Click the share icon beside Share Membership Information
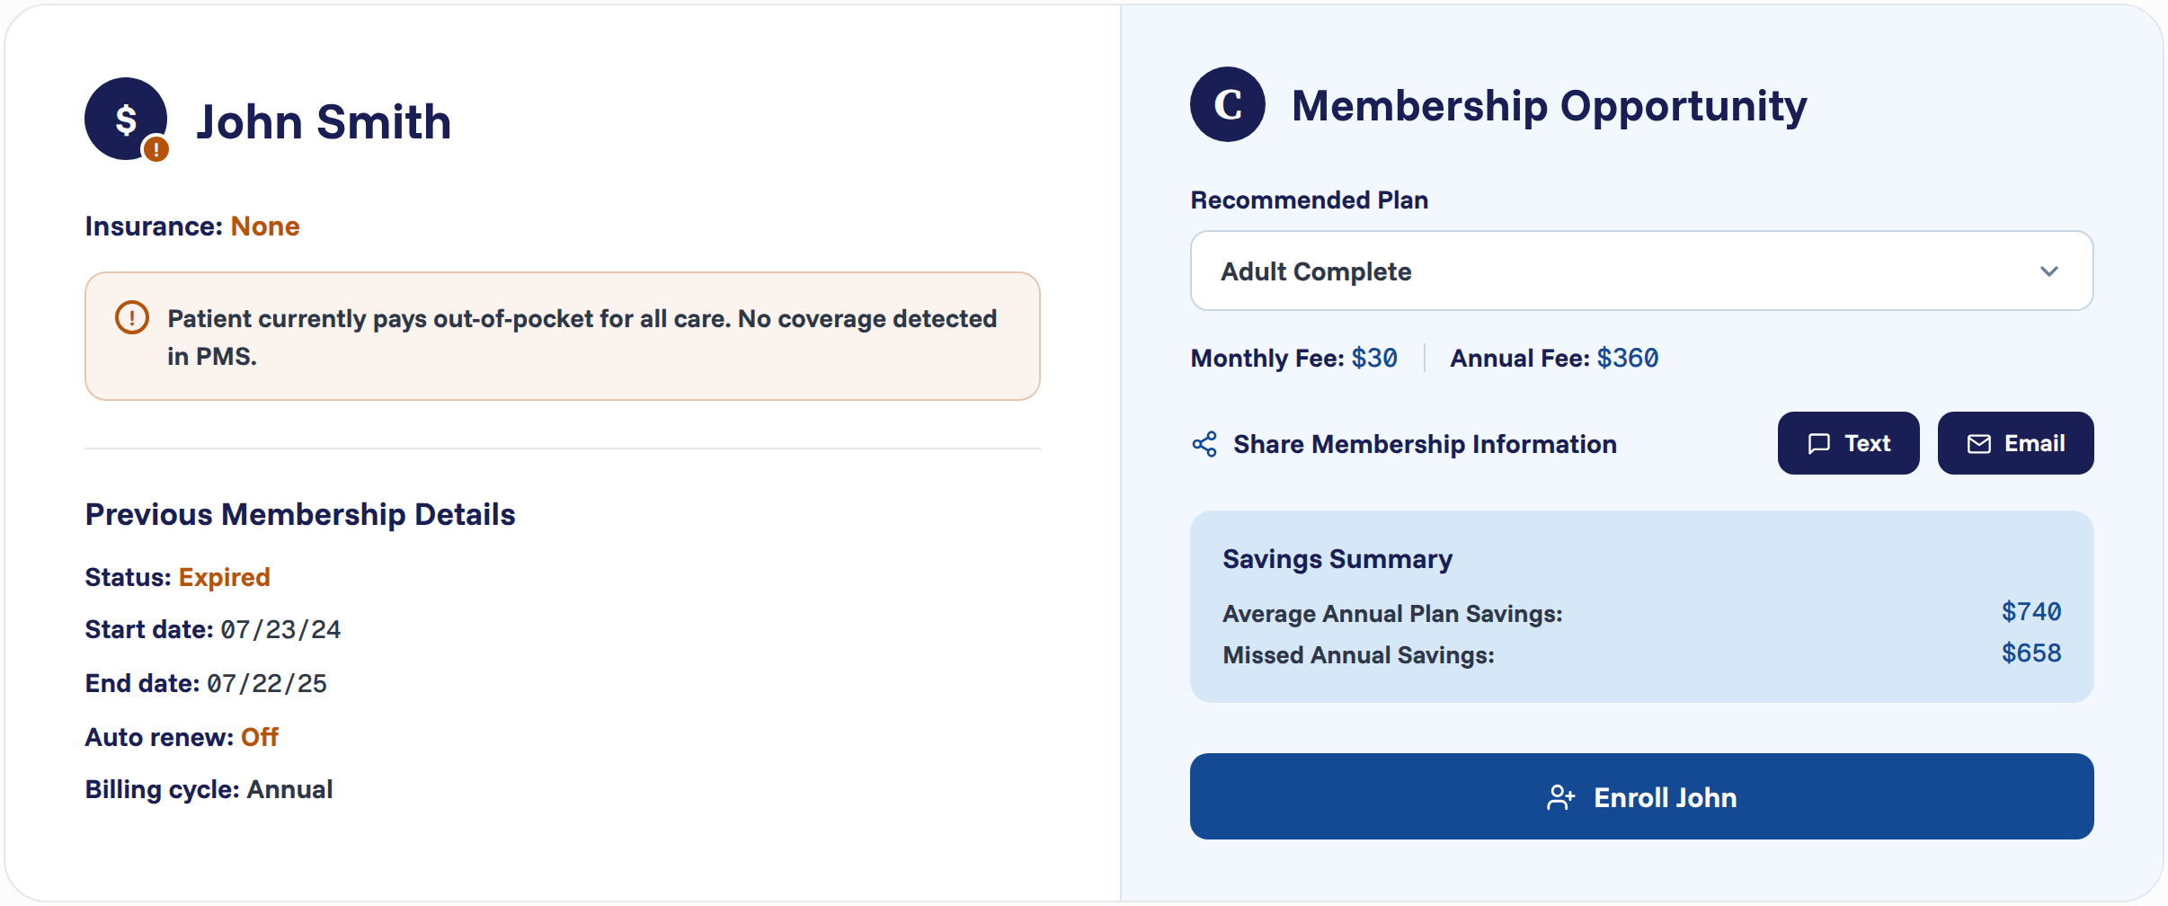This screenshot has width=2168, height=906. point(1204,444)
